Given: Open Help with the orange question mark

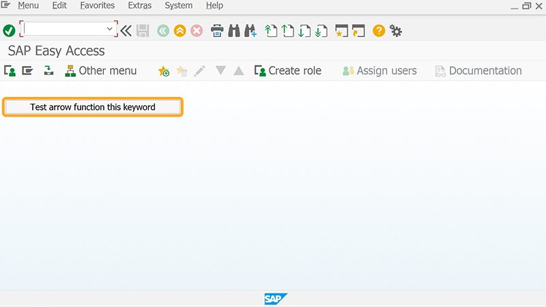Looking at the screenshot, I should [x=379, y=31].
